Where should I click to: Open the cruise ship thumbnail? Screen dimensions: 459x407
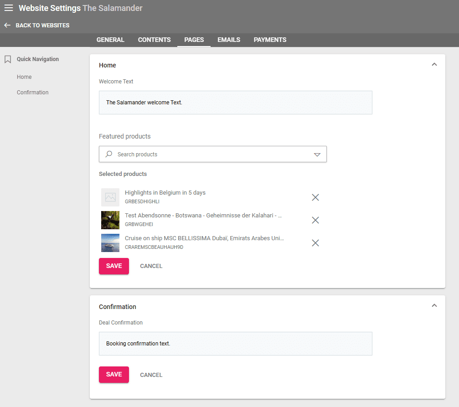[x=110, y=243]
